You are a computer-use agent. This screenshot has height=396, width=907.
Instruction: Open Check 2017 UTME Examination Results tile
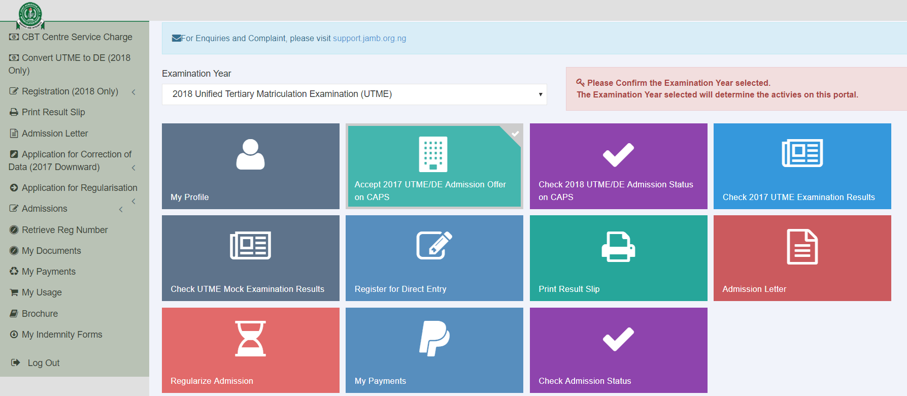[x=802, y=166]
